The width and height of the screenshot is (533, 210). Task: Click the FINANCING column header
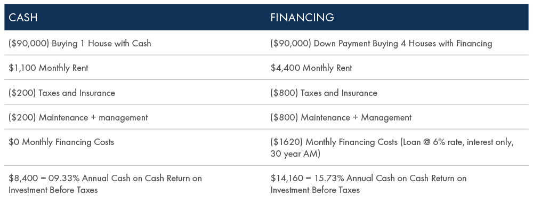pyautogui.click(x=398, y=18)
